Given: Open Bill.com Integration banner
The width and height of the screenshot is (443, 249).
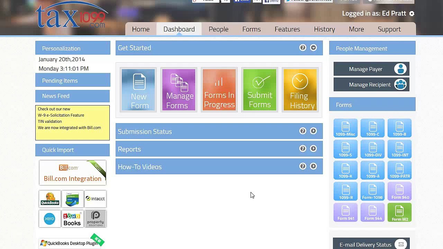Looking at the screenshot, I should [72, 173].
